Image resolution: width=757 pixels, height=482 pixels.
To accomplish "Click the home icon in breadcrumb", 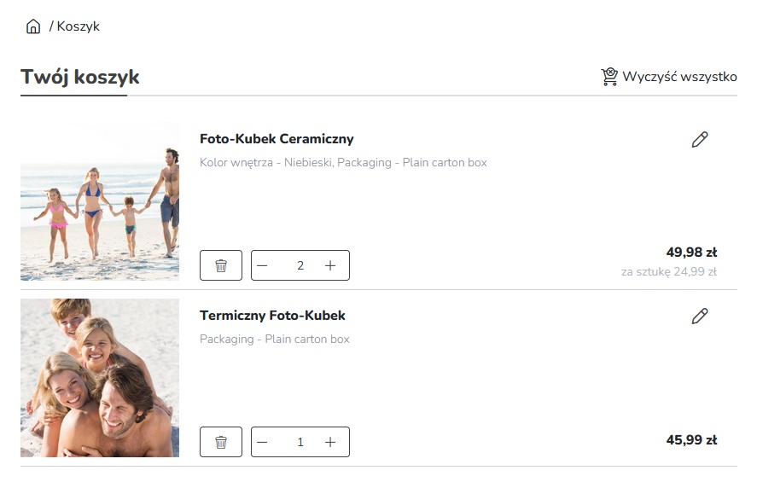I will [x=33, y=26].
